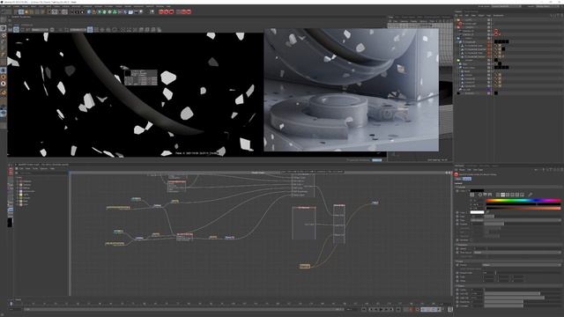Click the highlighted blue selection tool in top toolbar

click(21, 11)
